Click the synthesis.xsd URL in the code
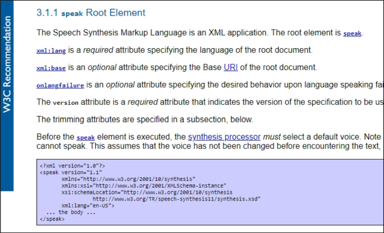Image resolution: width=384 pixels, height=233 pixels. click(x=176, y=198)
